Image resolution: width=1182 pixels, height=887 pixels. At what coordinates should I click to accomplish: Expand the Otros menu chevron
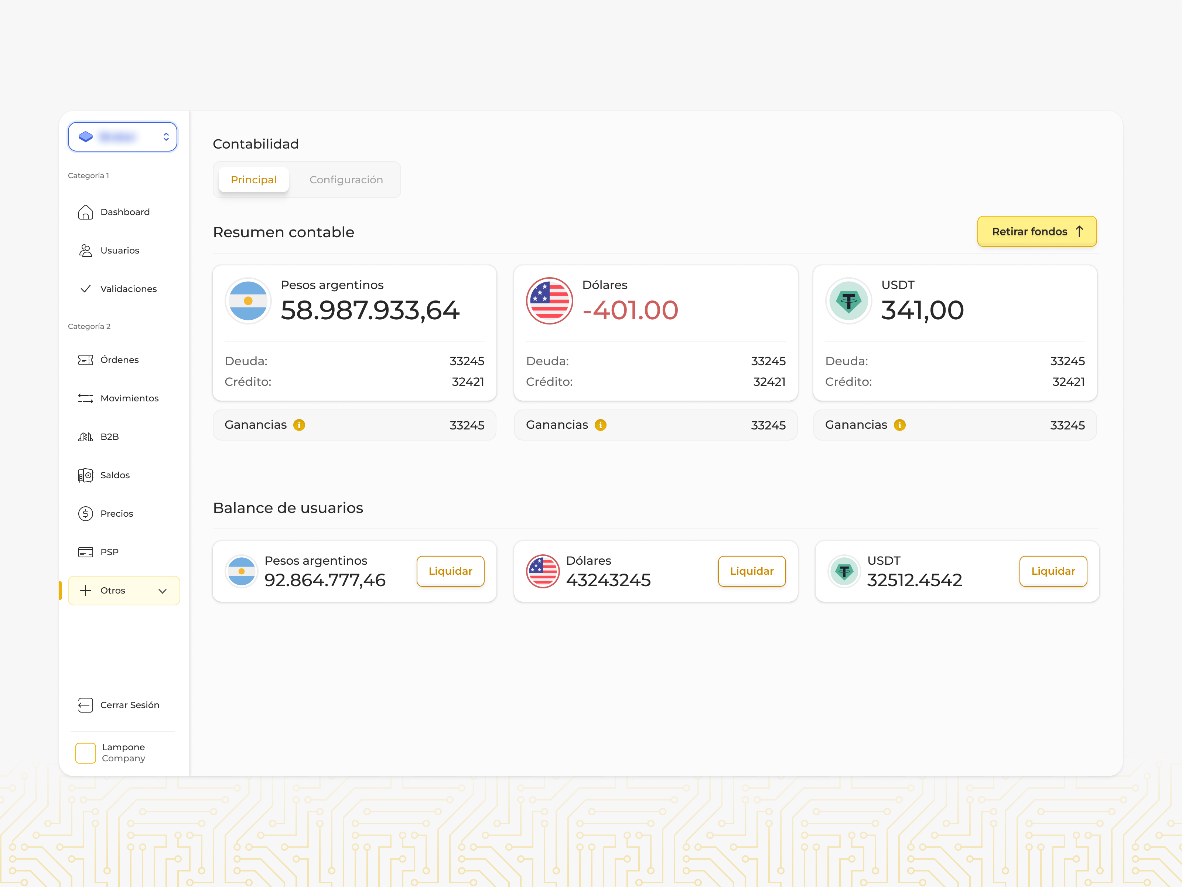coord(163,591)
